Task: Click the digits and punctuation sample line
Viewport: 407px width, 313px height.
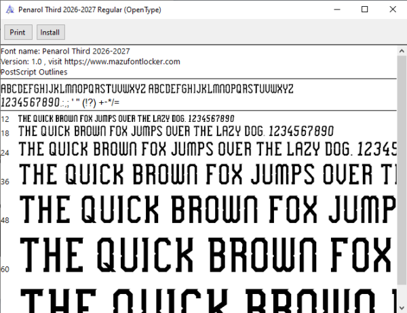Action: 60,102
